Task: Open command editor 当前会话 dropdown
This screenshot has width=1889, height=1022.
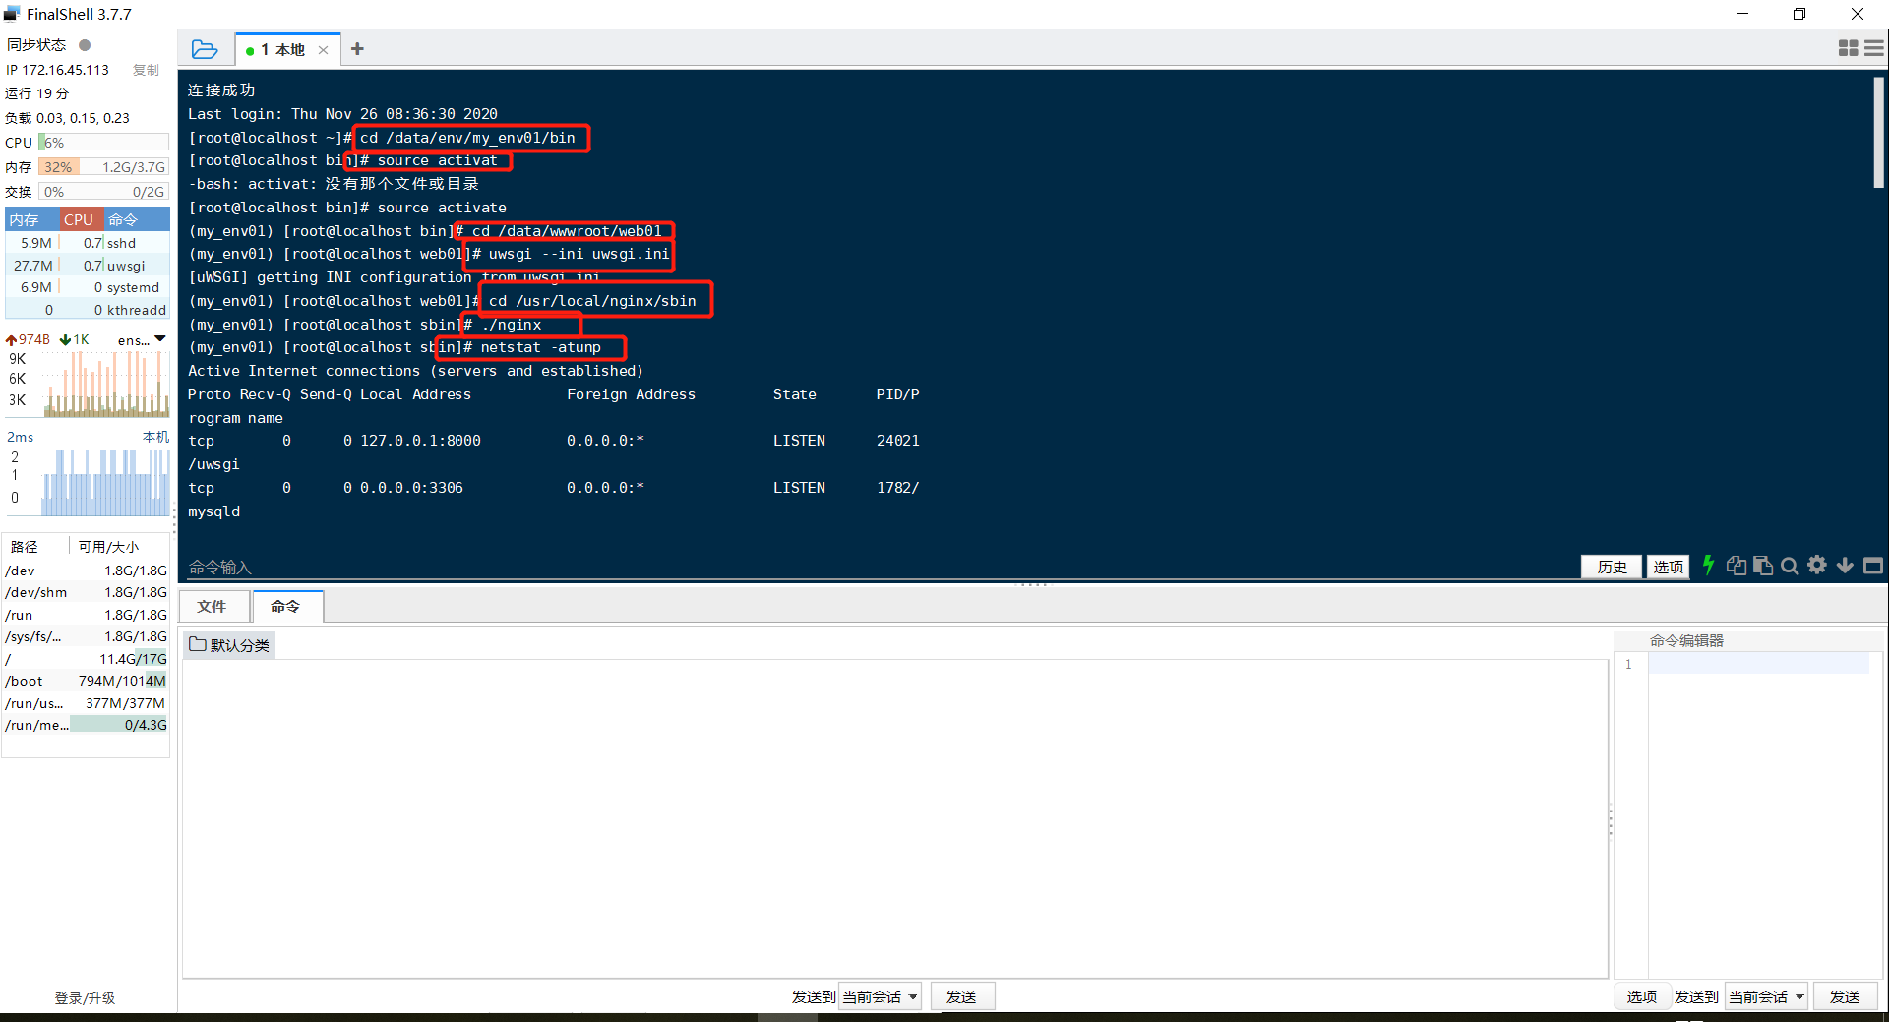Action: tap(1767, 996)
